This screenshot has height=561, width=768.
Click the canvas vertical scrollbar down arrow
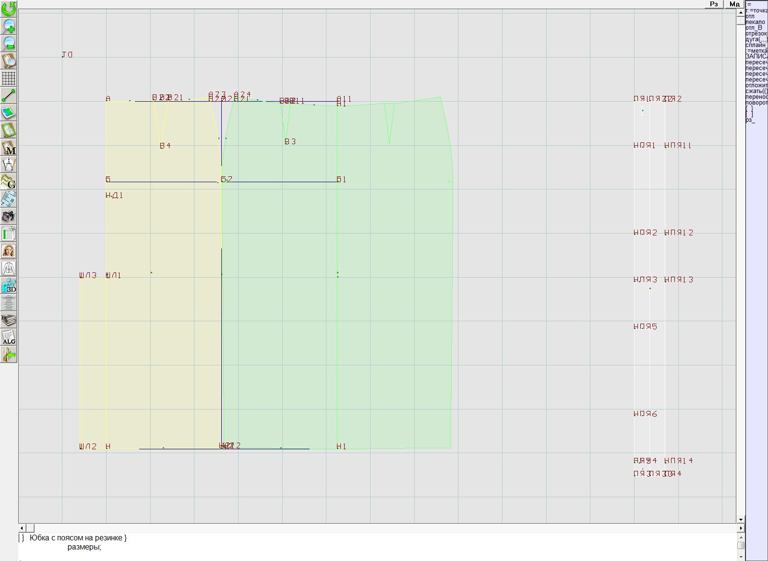tap(741, 519)
